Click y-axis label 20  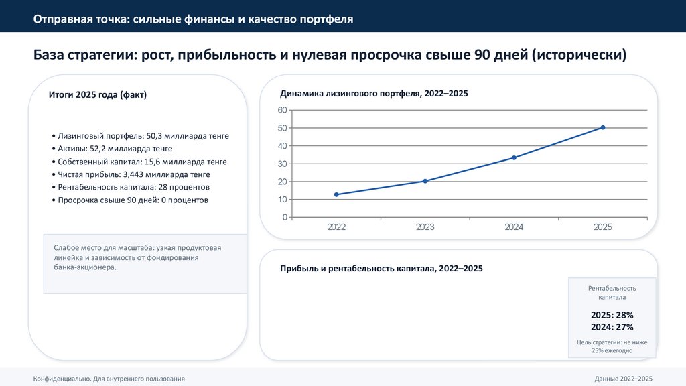pos(282,182)
